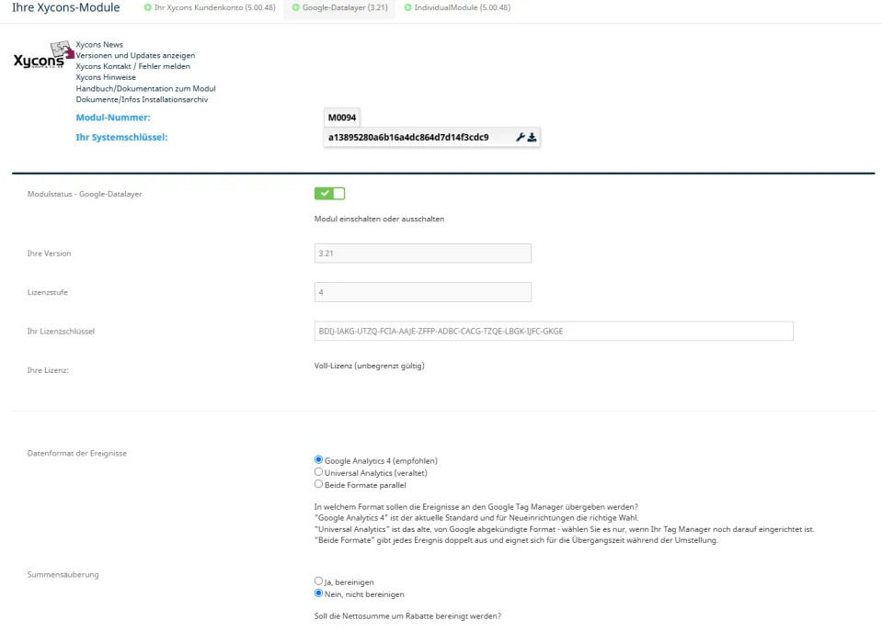Choose Nein, nicht bereinigen option

click(x=318, y=593)
